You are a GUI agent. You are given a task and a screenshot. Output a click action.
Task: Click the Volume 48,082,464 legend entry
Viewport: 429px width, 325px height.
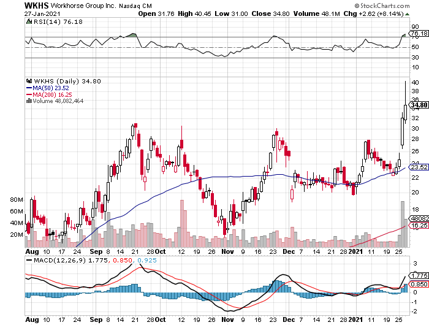point(58,101)
